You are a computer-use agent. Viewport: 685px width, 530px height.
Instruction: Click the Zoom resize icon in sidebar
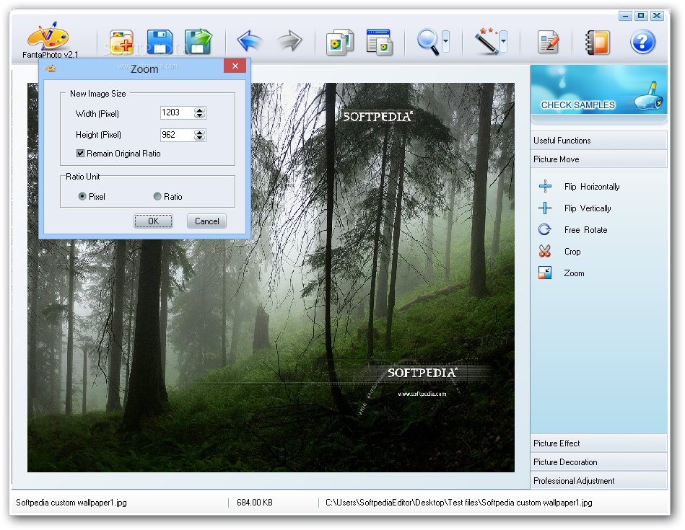point(545,273)
